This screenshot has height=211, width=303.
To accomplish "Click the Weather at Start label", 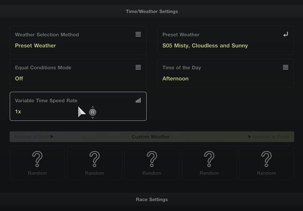I will tap(33, 137).
